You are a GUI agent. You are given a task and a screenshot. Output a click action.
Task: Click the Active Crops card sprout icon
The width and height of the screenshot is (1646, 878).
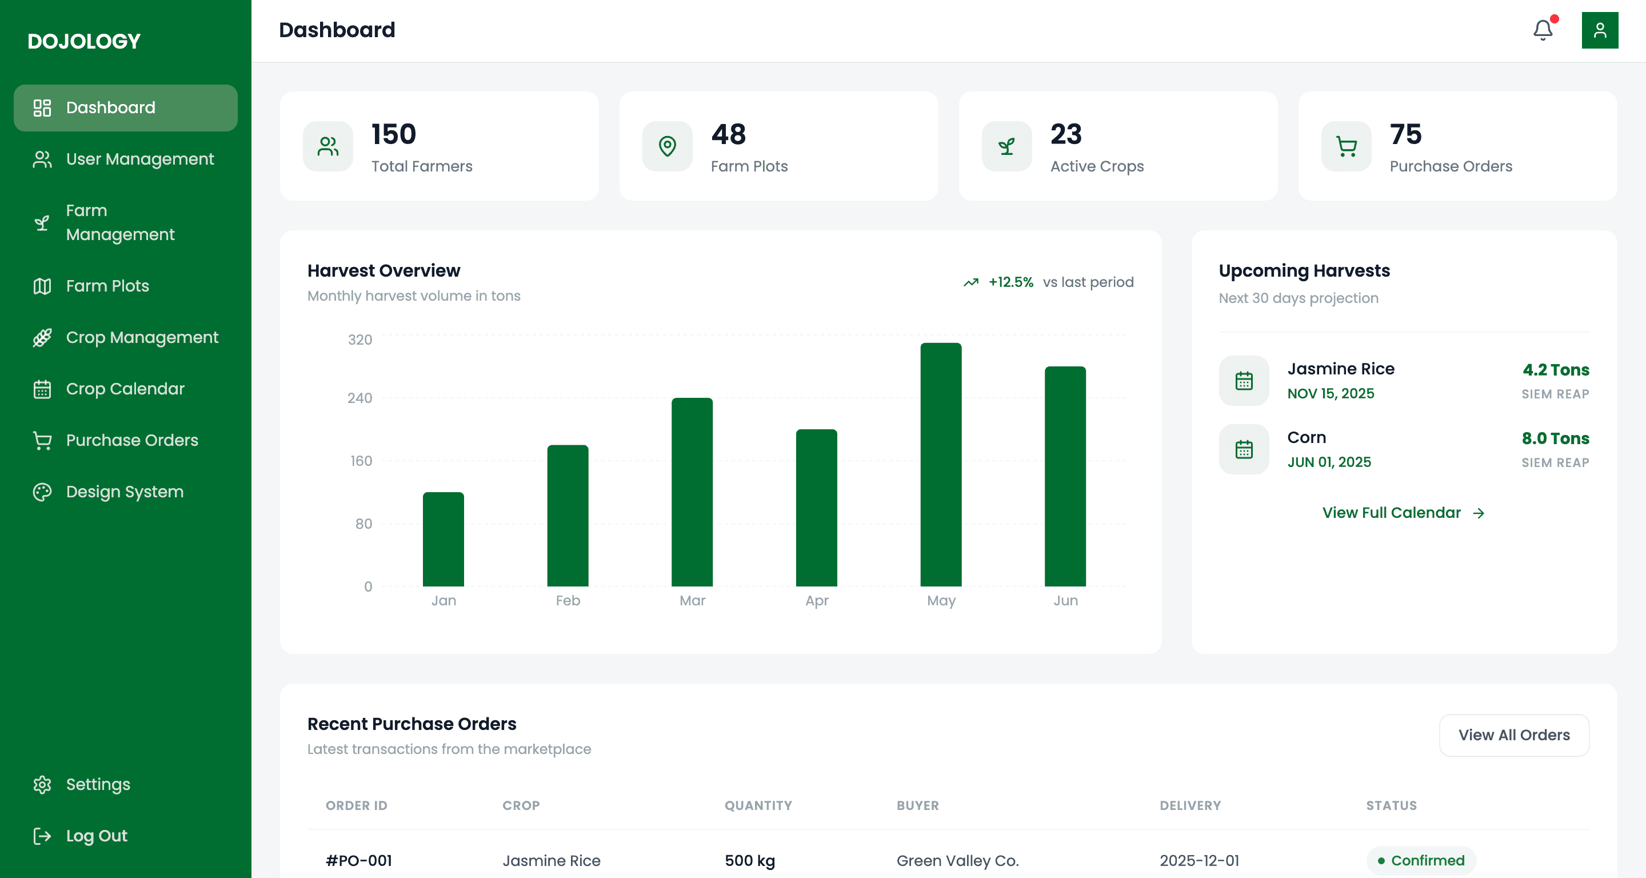coord(1006,146)
